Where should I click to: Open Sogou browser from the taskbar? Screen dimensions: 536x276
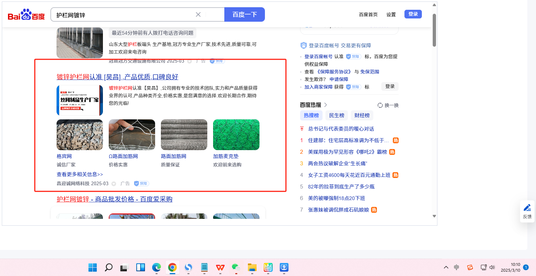(x=188, y=267)
